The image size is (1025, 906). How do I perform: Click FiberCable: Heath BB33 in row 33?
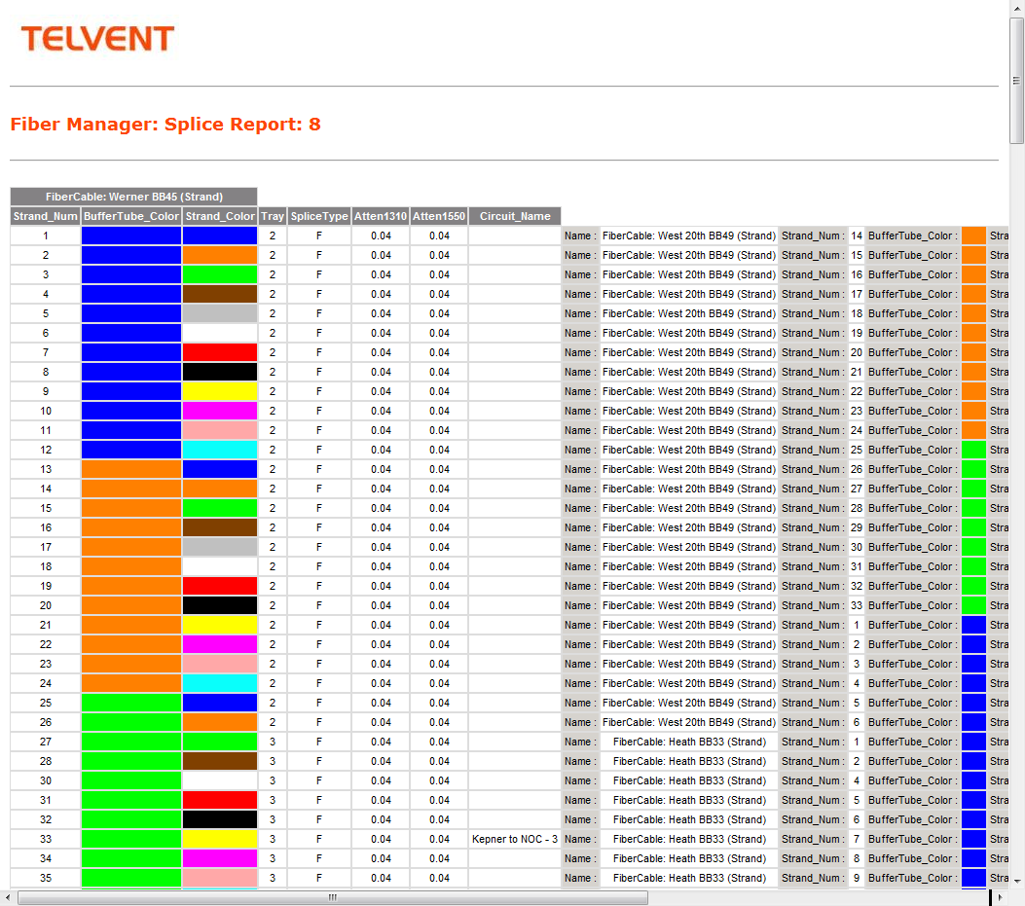click(689, 839)
